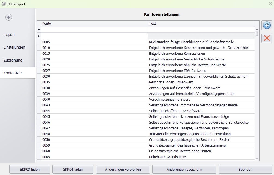This screenshot has width=274, height=175.
Task: Click the filter icon in filter row
Action: (x=39, y=30)
